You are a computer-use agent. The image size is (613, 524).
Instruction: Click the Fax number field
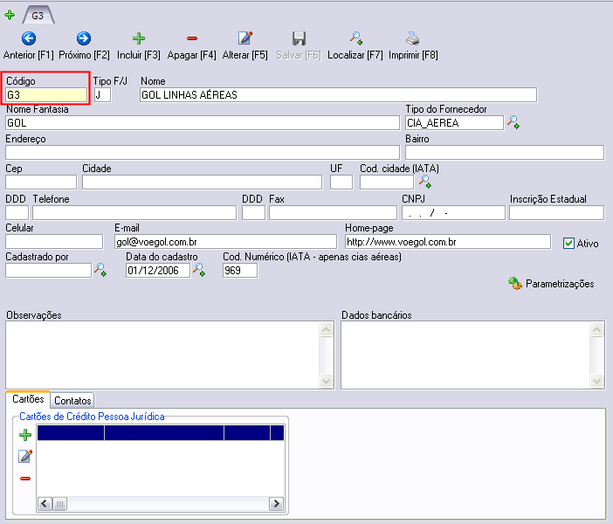click(333, 213)
